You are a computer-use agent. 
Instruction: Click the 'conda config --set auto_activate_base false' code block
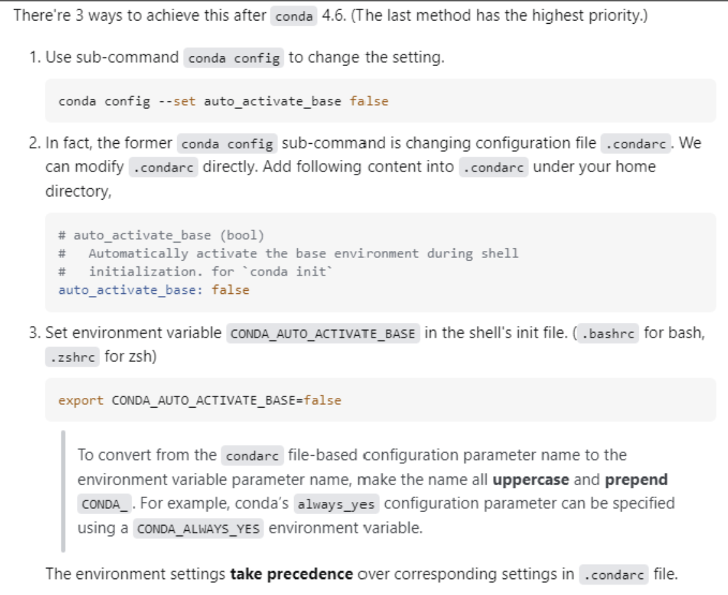tap(380, 101)
